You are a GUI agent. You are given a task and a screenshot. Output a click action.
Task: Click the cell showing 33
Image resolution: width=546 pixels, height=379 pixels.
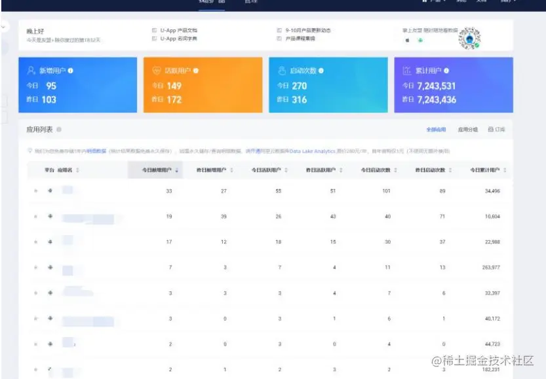pyautogui.click(x=169, y=191)
